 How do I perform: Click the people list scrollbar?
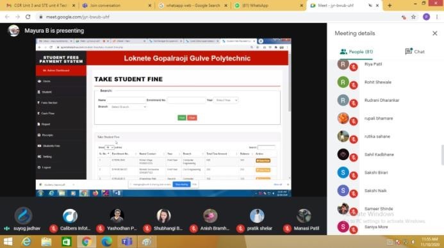click(x=442, y=155)
